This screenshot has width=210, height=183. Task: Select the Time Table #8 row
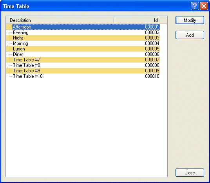pos(83,65)
